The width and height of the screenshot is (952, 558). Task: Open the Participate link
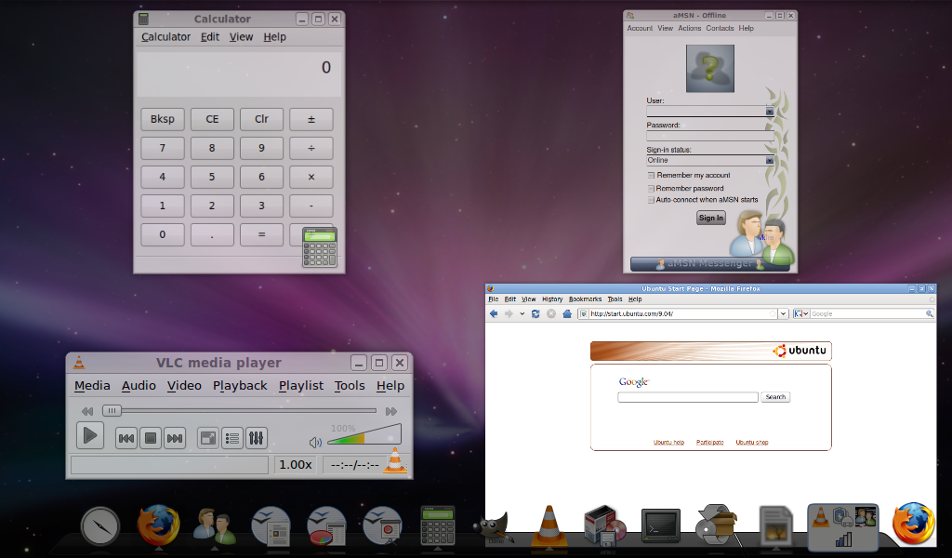coord(709,442)
